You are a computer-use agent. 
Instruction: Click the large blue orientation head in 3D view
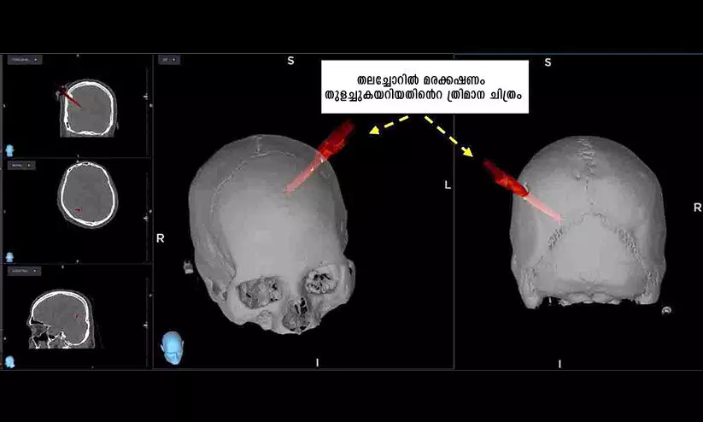[x=173, y=347]
